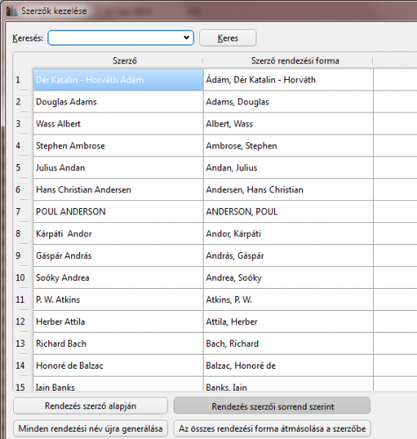417x439 pixels.
Task: Select author cell P. W. Atkins
Action: [x=119, y=299]
